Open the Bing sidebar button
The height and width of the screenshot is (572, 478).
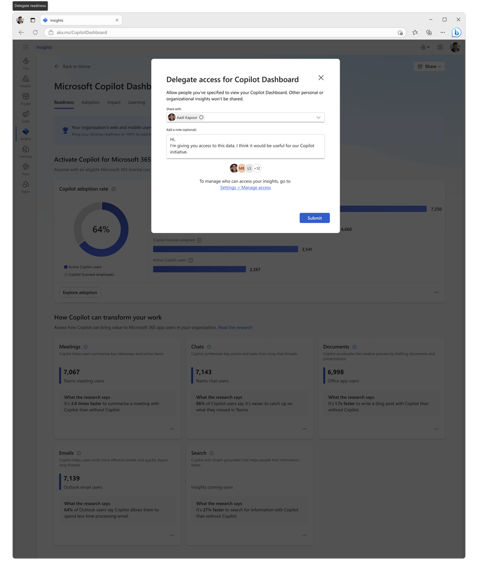pyautogui.click(x=456, y=33)
